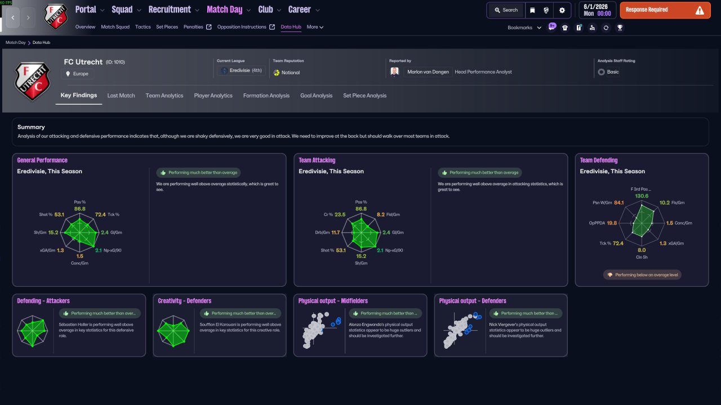Click the Eredivisie (4th) league button
The height and width of the screenshot is (405, 721).
241,71
